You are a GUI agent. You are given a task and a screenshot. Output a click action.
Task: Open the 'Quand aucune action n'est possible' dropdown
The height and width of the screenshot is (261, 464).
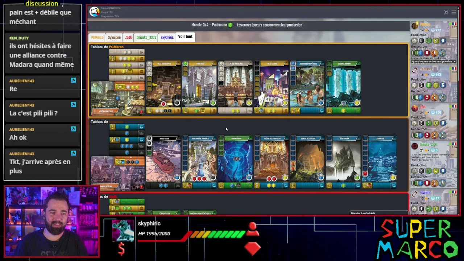(x=433, y=61)
